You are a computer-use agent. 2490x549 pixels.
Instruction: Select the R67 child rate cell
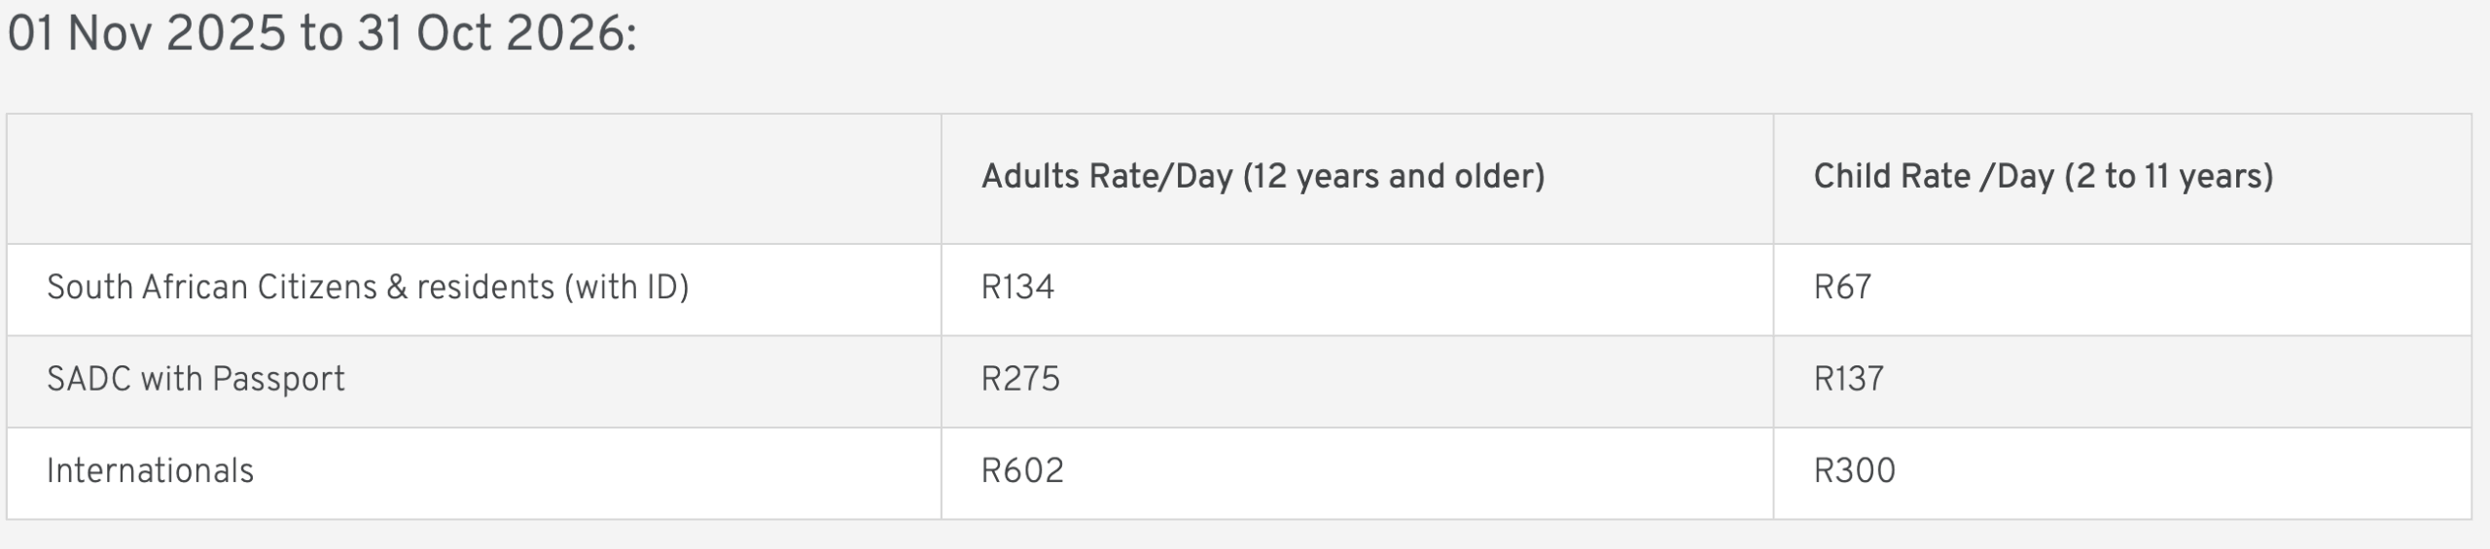click(1842, 288)
